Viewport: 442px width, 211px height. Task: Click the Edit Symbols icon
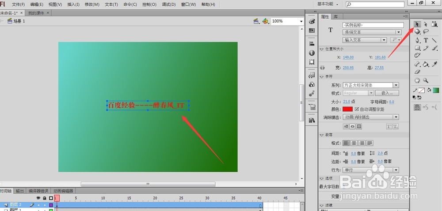coord(265,21)
